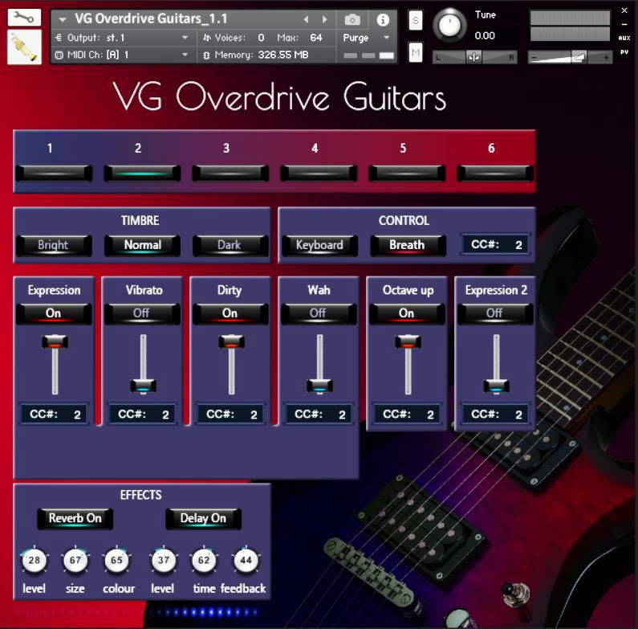Click the reverb level knob 28

(35, 561)
